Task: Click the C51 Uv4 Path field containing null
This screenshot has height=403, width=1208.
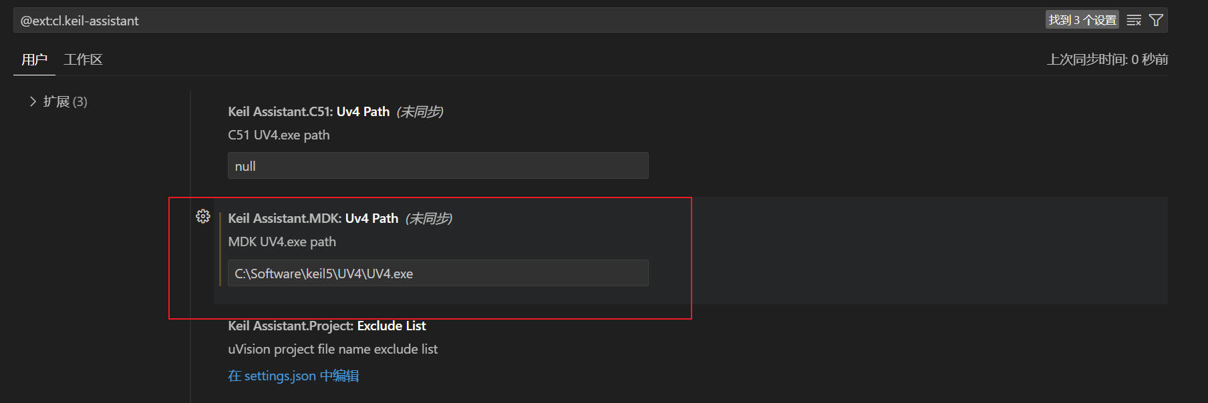Action: (438, 165)
